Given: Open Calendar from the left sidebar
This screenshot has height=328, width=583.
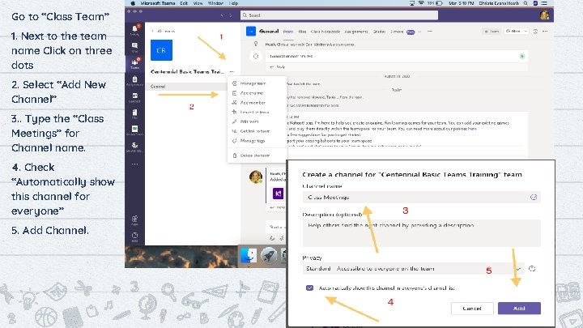Looking at the screenshot, I should (134, 97).
